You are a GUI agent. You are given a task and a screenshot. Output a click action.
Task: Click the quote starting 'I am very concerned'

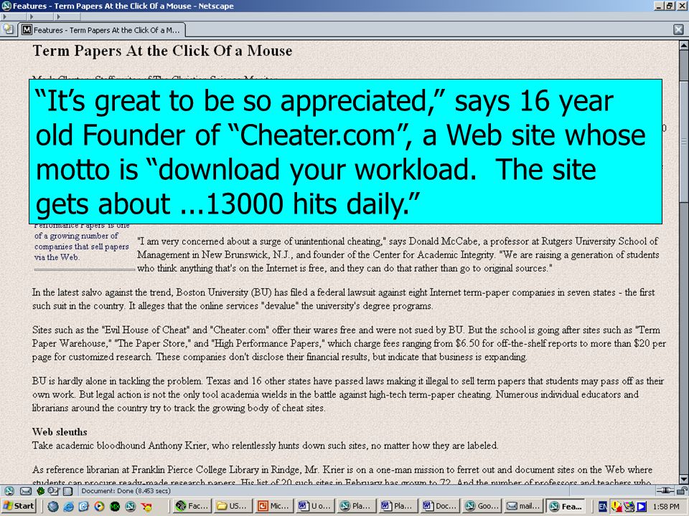(398, 254)
